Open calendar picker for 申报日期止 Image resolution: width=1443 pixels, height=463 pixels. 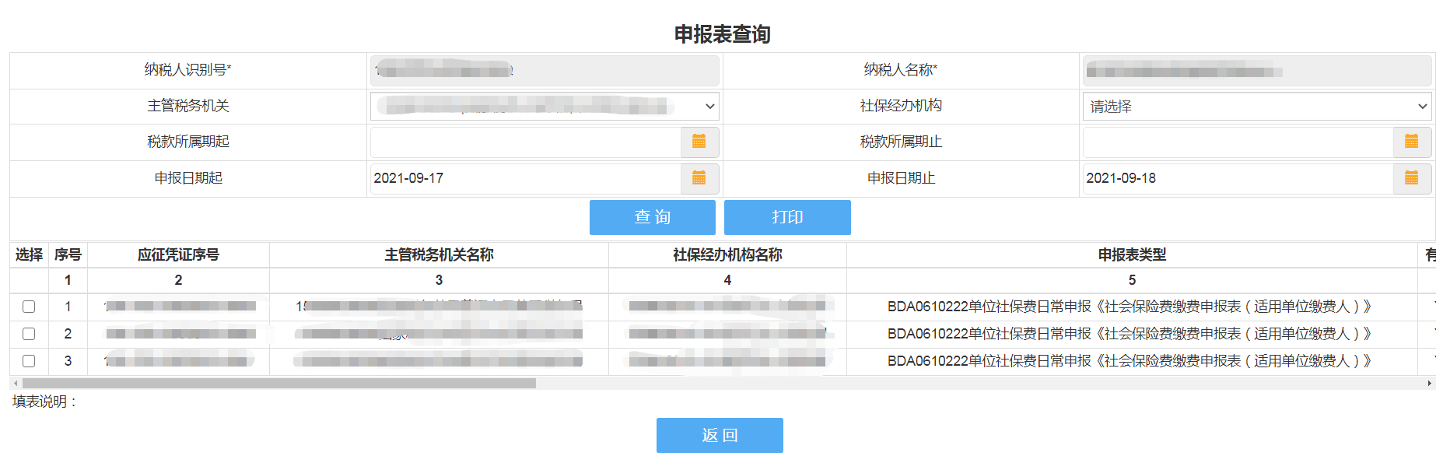coord(1411,178)
